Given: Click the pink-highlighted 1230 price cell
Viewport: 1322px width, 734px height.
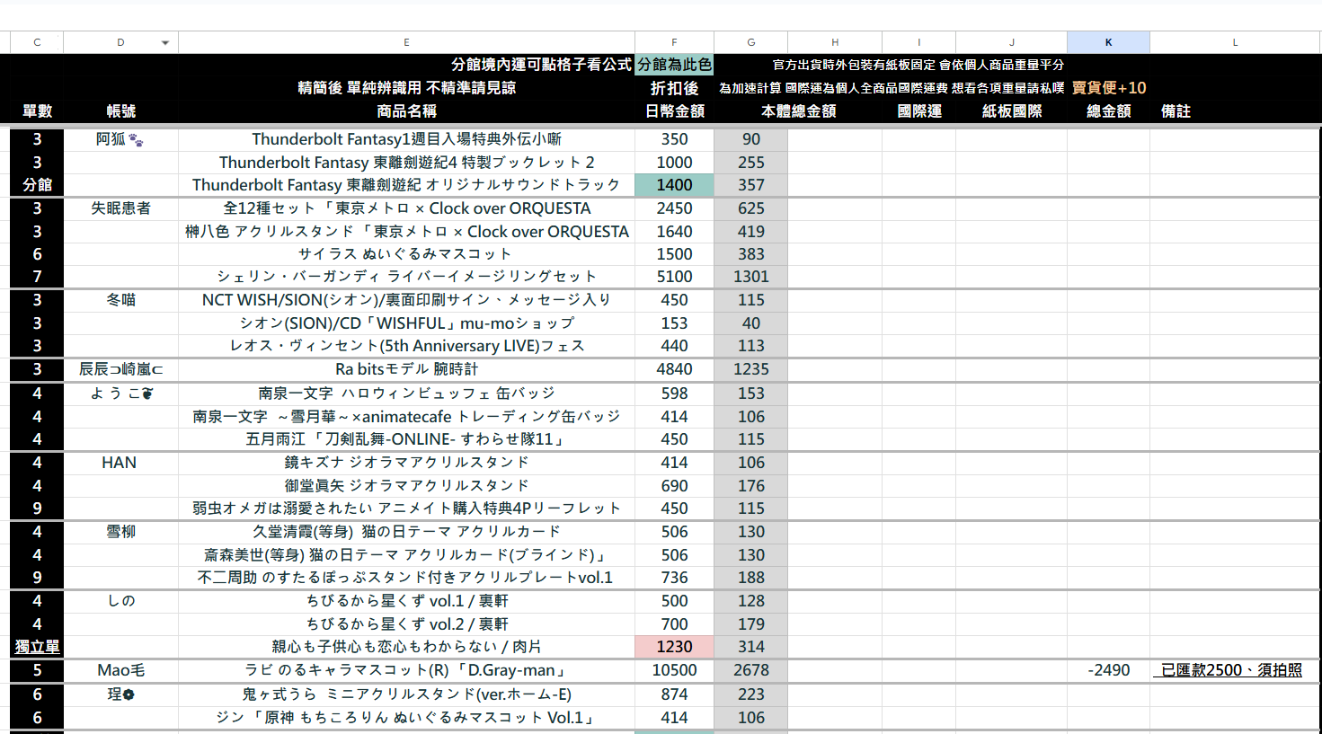Looking at the screenshot, I should 674,647.
